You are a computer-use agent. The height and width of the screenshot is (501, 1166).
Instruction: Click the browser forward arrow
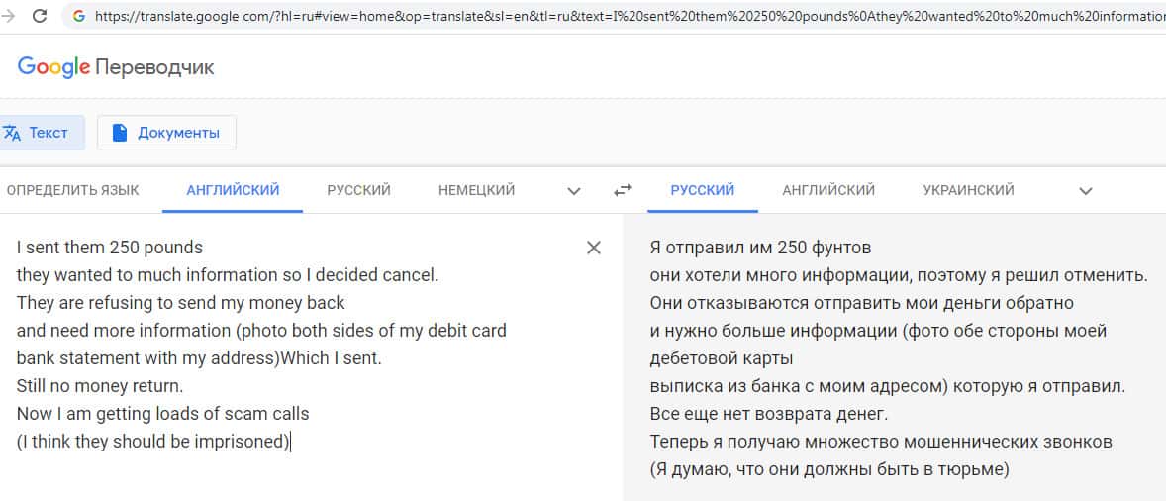pos(9,16)
